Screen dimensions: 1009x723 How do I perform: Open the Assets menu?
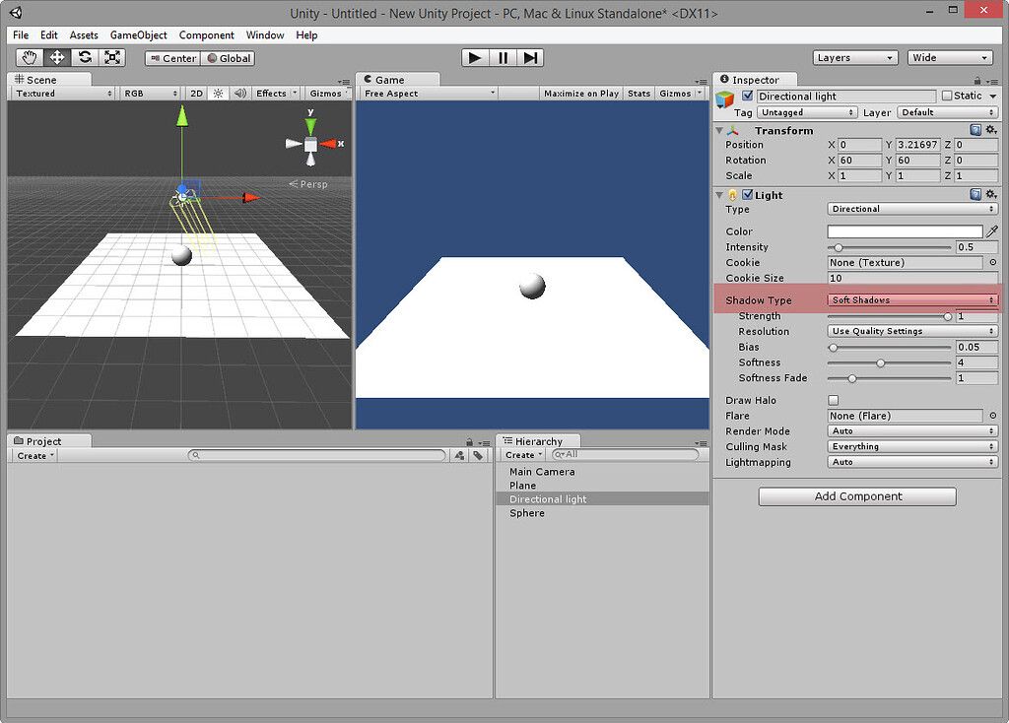[84, 35]
